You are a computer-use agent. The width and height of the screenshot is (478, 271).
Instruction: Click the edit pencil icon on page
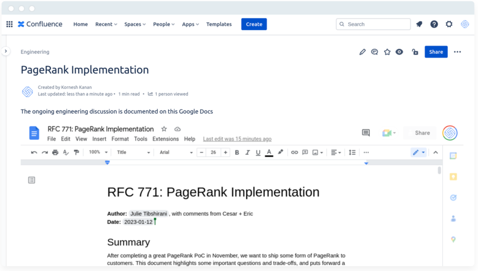point(362,52)
